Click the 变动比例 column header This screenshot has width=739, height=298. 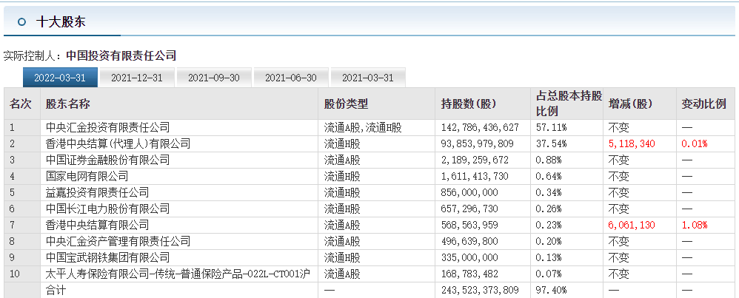coord(703,104)
